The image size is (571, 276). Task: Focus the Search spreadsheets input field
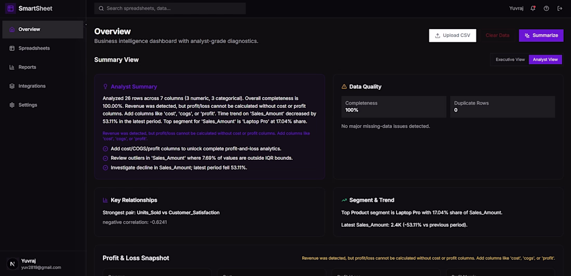pos(170,8)
